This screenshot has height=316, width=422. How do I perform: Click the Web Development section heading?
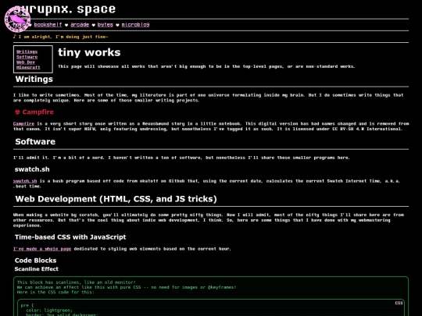pyautogui.click(x=116, y=199)
